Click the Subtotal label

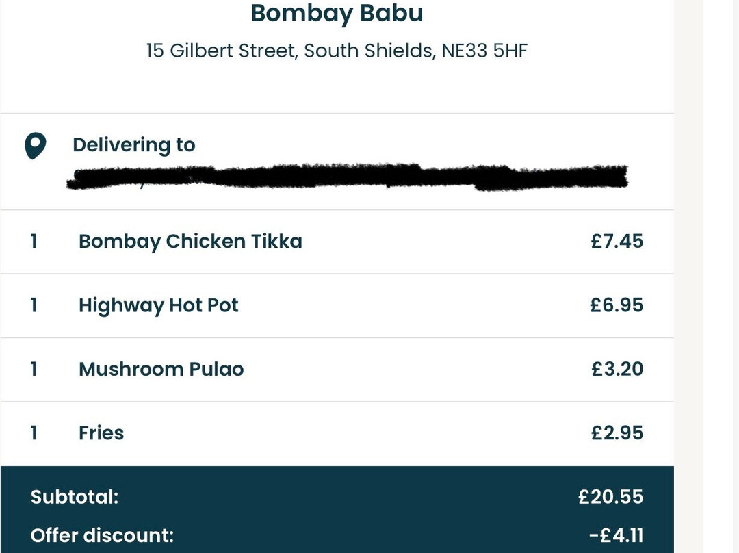tap(75, 497)
